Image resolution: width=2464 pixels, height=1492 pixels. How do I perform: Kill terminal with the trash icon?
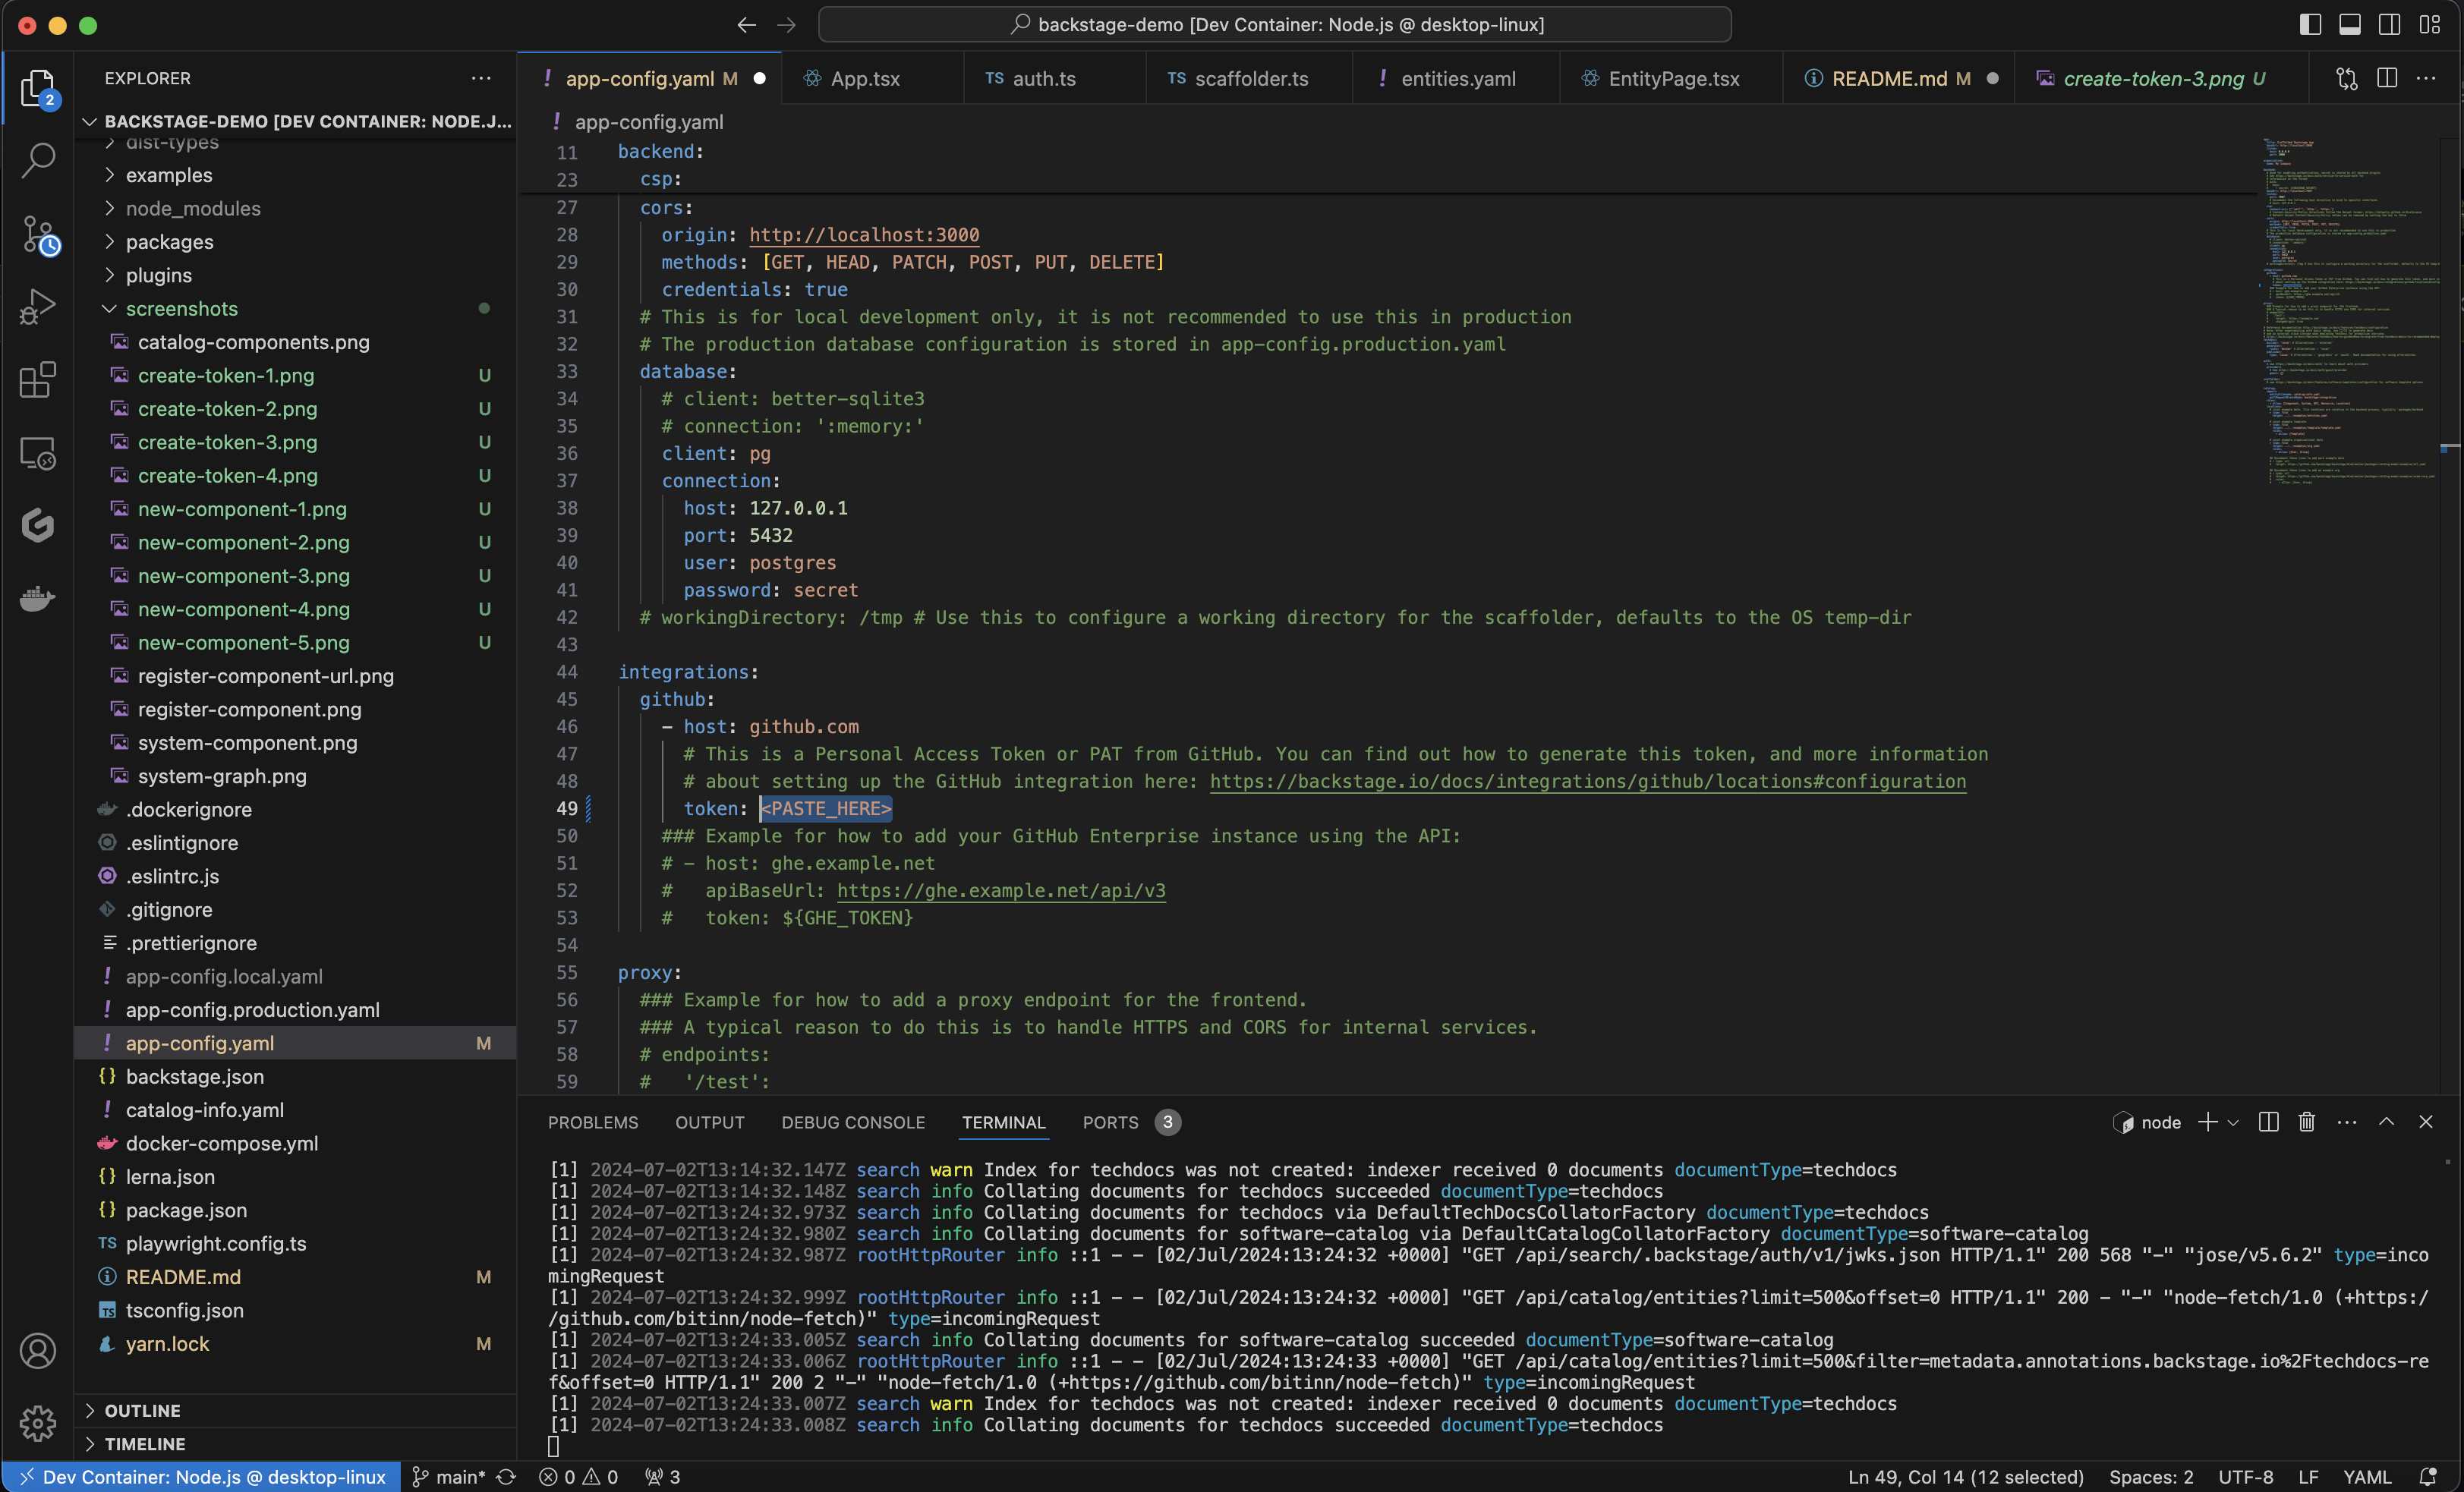pyautogui.click(x=2306, y=1122)
